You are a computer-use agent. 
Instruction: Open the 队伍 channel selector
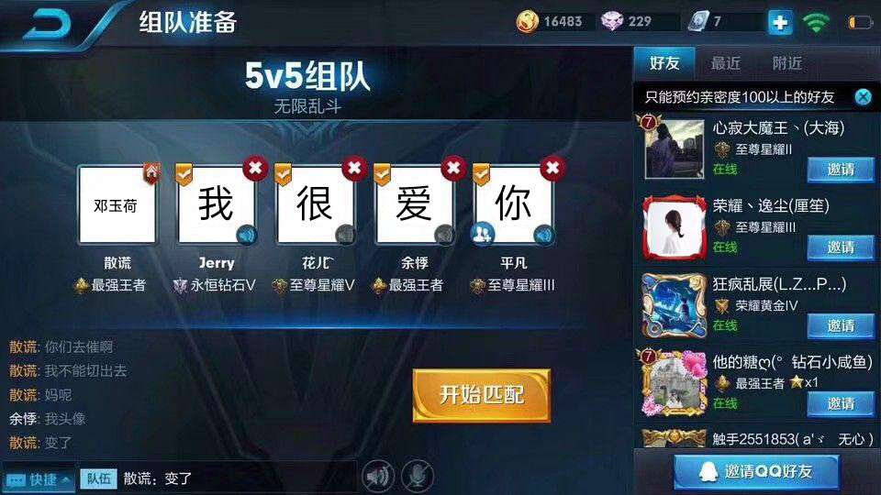tap(99, 478)
